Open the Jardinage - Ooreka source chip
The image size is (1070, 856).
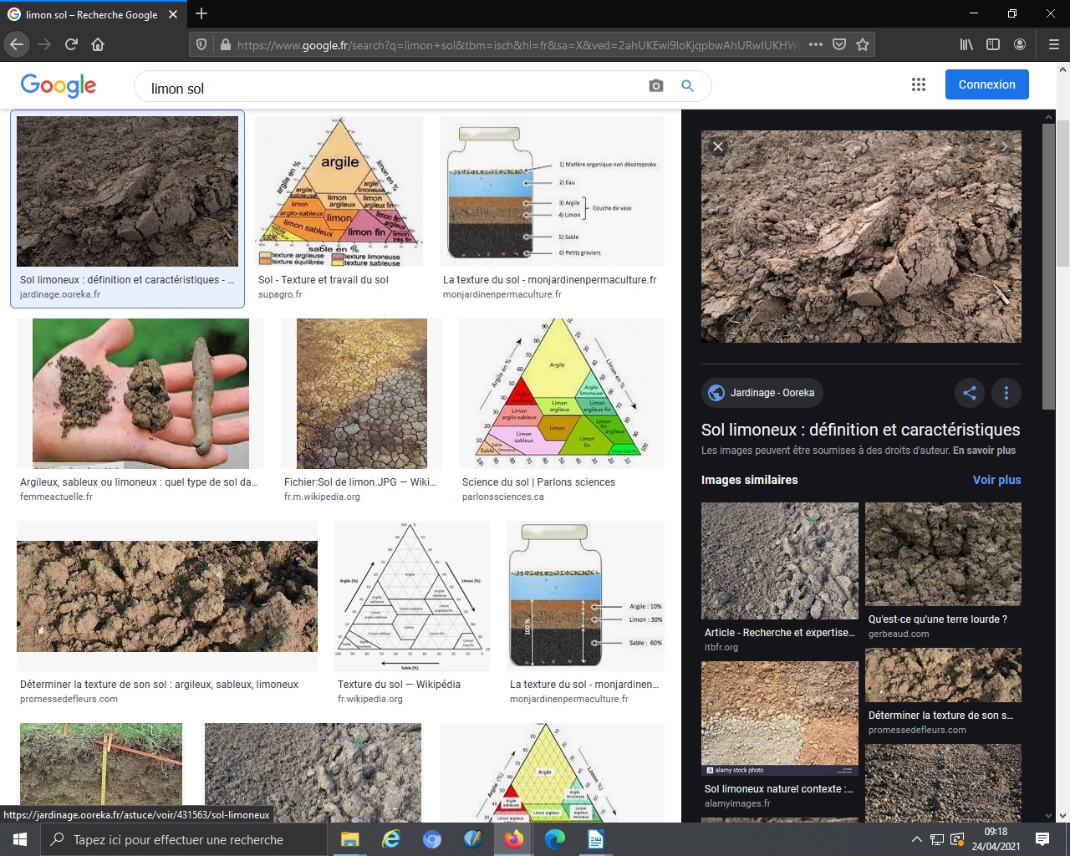tap(762, 393)
